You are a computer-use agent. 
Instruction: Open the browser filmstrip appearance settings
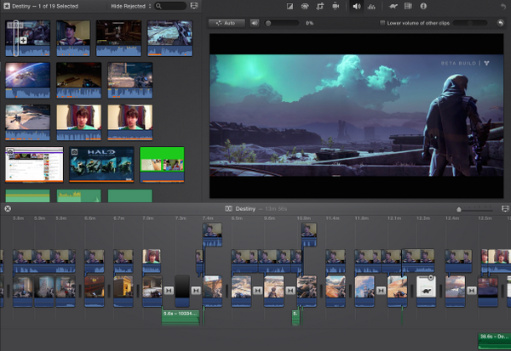tap(194, 6)
